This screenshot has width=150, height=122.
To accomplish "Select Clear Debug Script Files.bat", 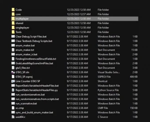I will point(31,37).
